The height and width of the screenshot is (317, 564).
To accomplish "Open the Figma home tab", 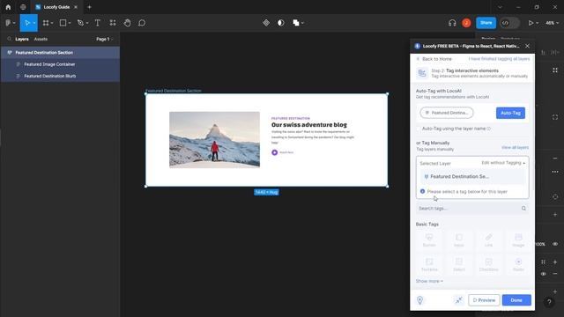I will click(8, 7).
